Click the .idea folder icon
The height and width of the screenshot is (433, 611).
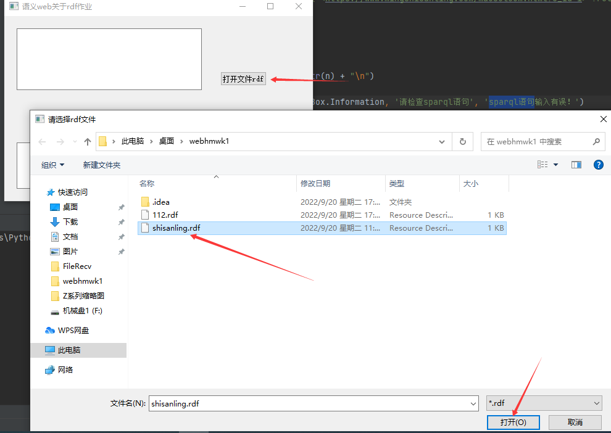coord(145,202)
